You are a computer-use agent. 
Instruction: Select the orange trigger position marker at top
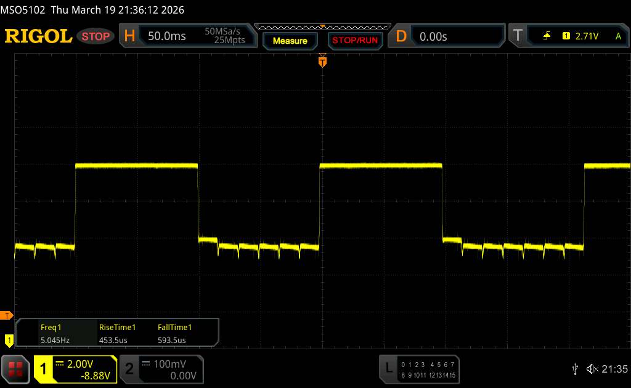click(x=322, y=61)
